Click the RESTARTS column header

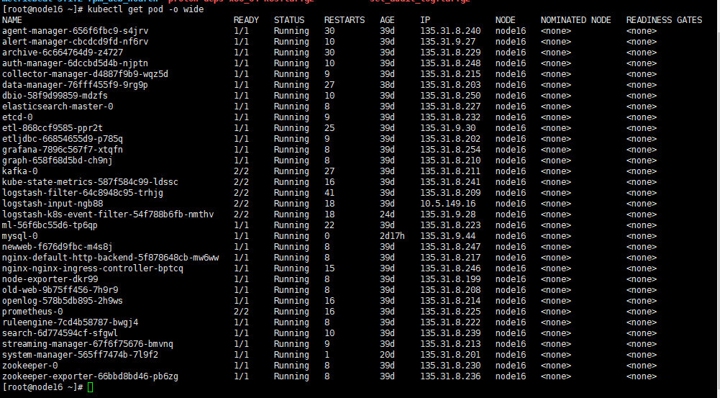[x=345, y=20]
